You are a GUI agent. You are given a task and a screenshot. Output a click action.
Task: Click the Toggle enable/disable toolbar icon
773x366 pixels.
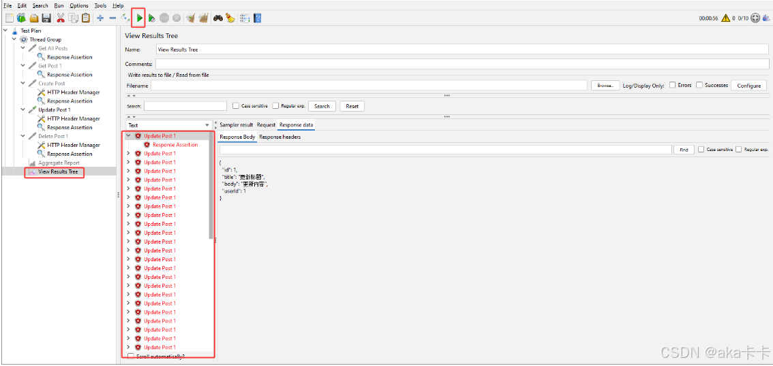[125, 18]
